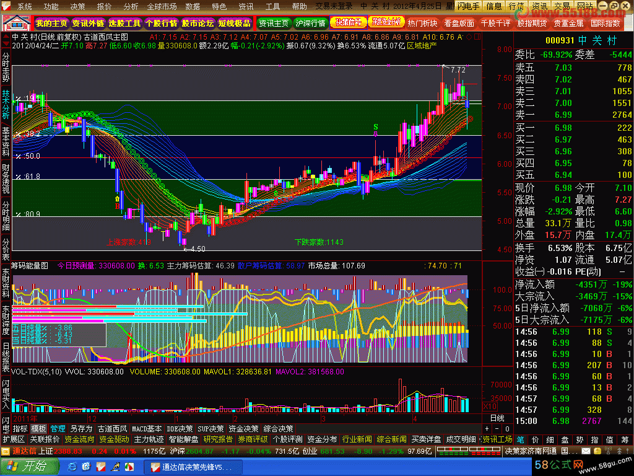Open Internet Explorer from quick launch

click(72, 467)
